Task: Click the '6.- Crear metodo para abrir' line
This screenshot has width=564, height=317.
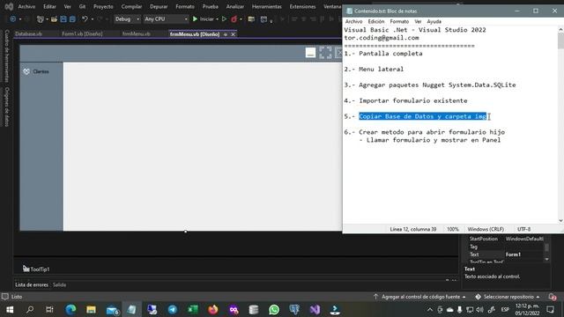Action: [x=425, y=132]
